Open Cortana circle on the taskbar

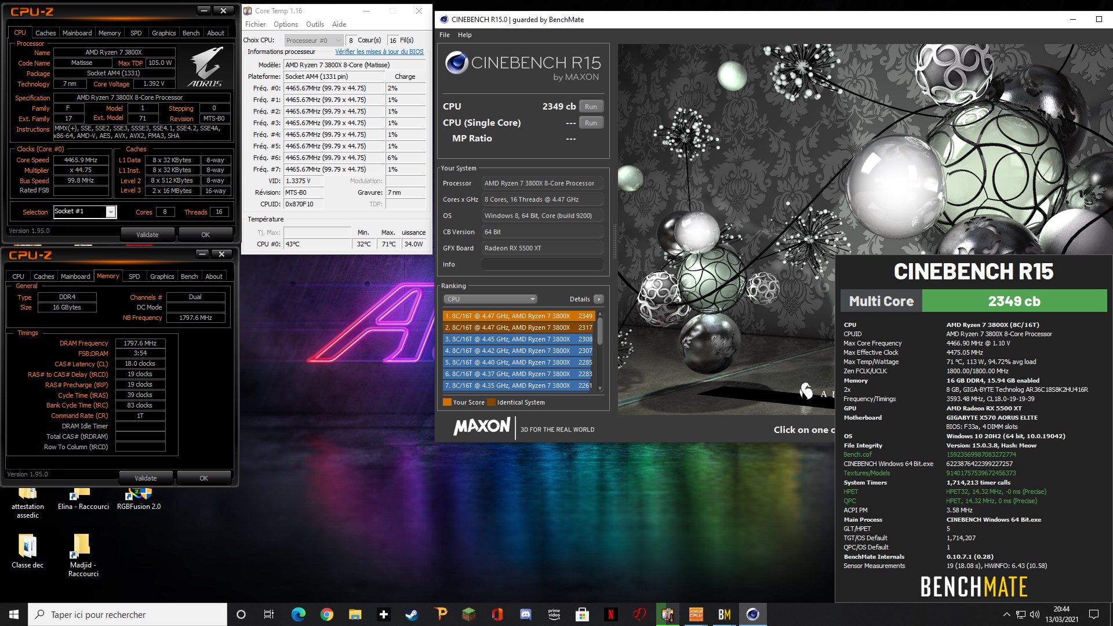[241, 614]
